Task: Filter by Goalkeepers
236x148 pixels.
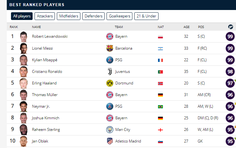Action: (119, 16)
